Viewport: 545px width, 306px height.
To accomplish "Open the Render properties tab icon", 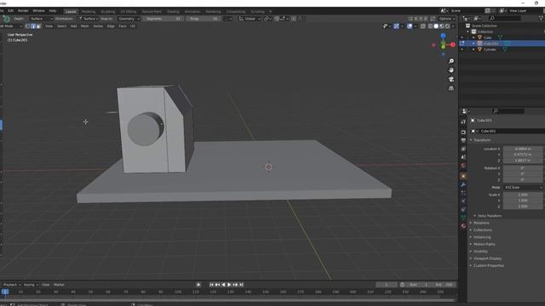I will 463,133.
